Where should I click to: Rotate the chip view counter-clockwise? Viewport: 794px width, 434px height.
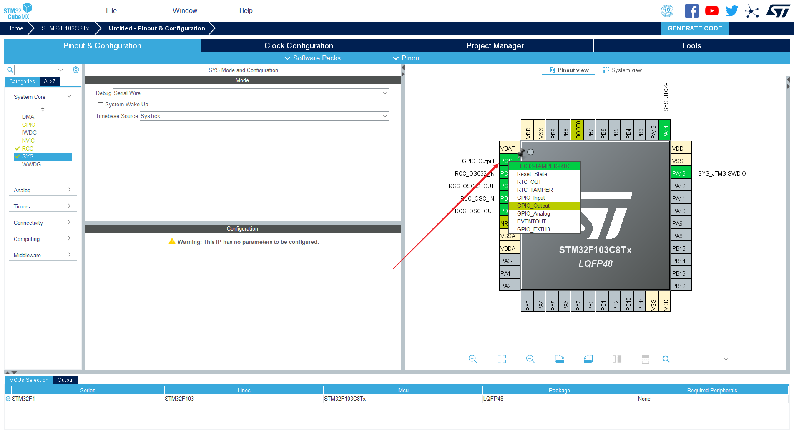tap(588, 359)
